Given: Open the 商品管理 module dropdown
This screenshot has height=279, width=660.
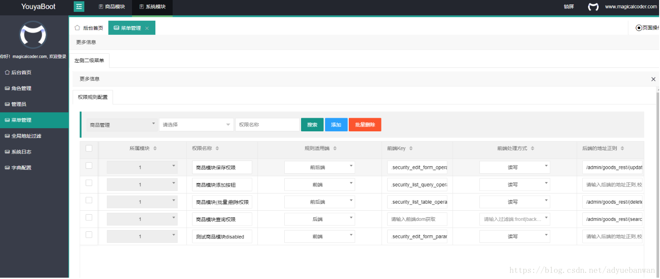Looking at the screenshot, I should pos(122,124).
